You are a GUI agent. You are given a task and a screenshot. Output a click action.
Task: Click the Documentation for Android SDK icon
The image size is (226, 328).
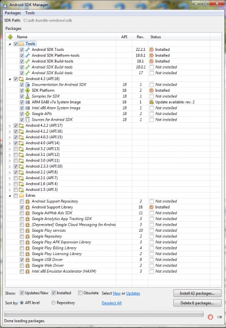point(28,85)
